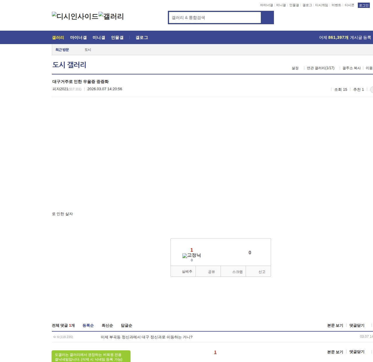Select 갤로그 in the blue navigation bar
The width and height of the screenshot is (373, 362).
click(142, 37)
